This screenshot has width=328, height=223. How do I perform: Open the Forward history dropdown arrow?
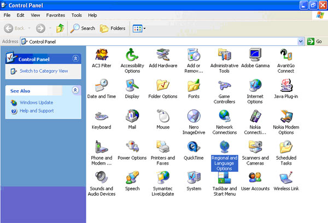[x=50, y=28]
